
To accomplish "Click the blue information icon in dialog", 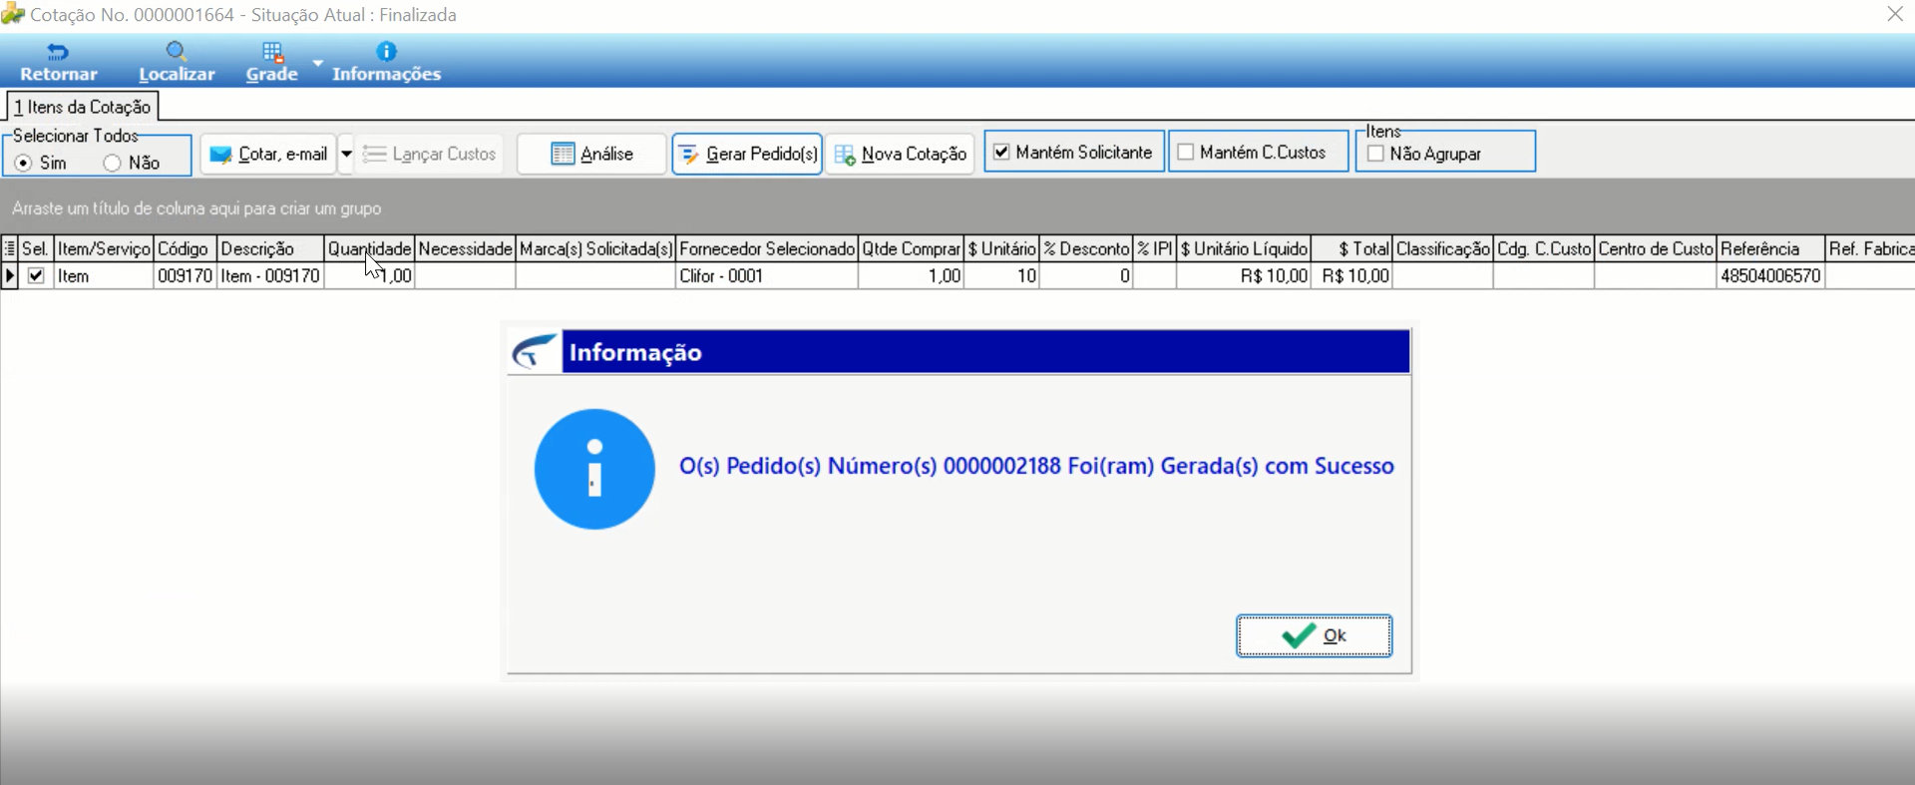I will click(x=594, y=469).
